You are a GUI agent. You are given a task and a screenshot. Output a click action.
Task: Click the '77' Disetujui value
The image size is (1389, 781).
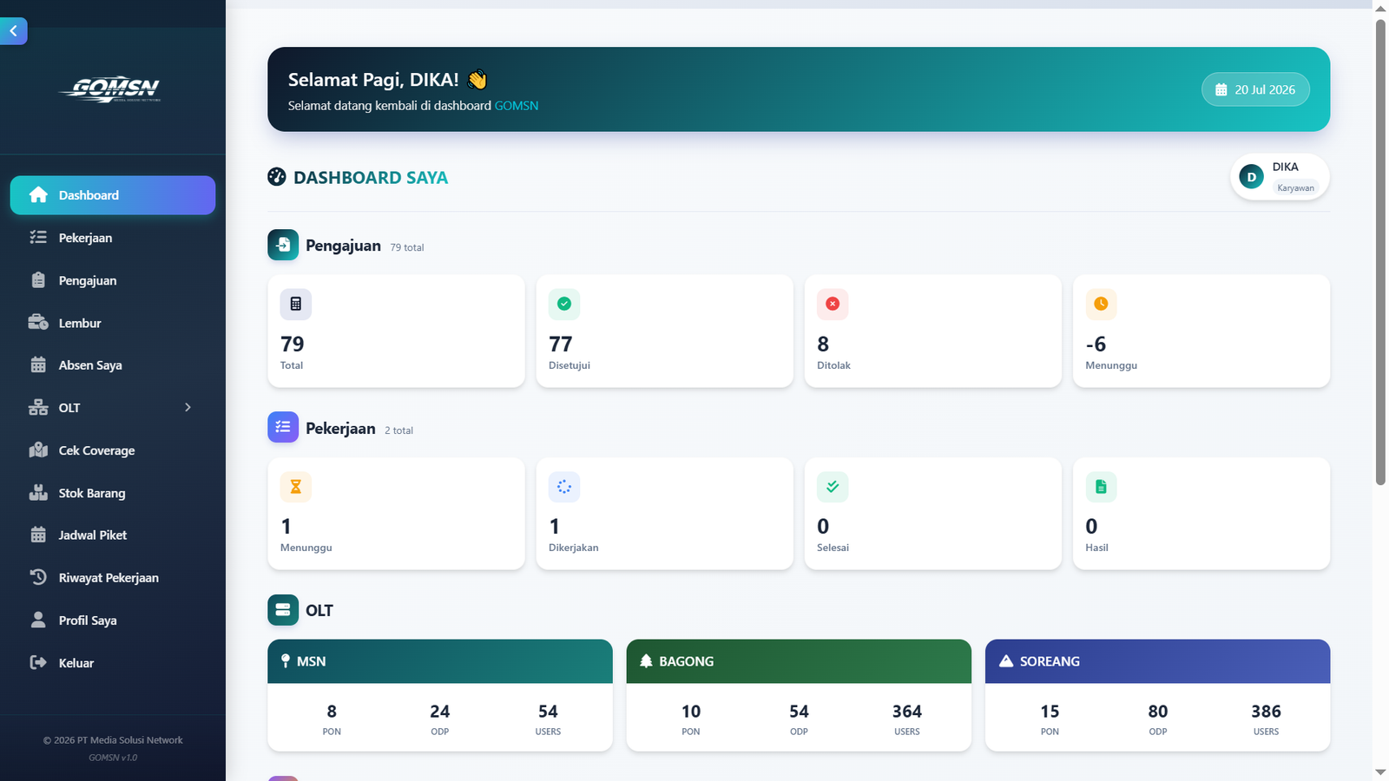(561, 344)
